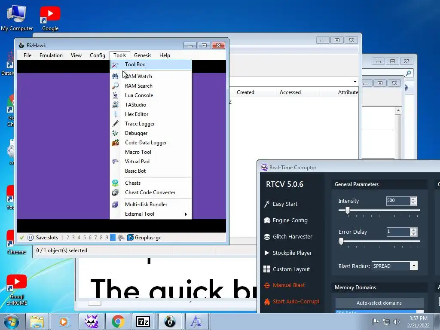Image resolution: width=440 pixels, height=330 pixels.
Task: Launch the Lua Console menu entry
Action: 151,95
